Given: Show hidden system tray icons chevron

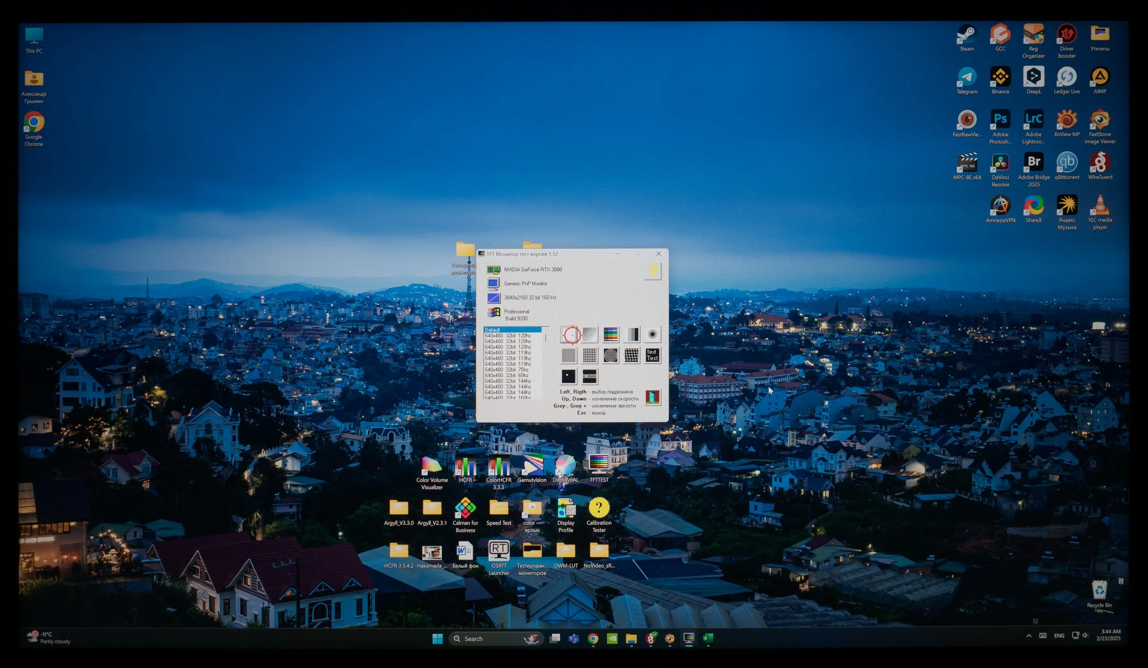Looking at the screenshot, I should tap(1029, 636).
